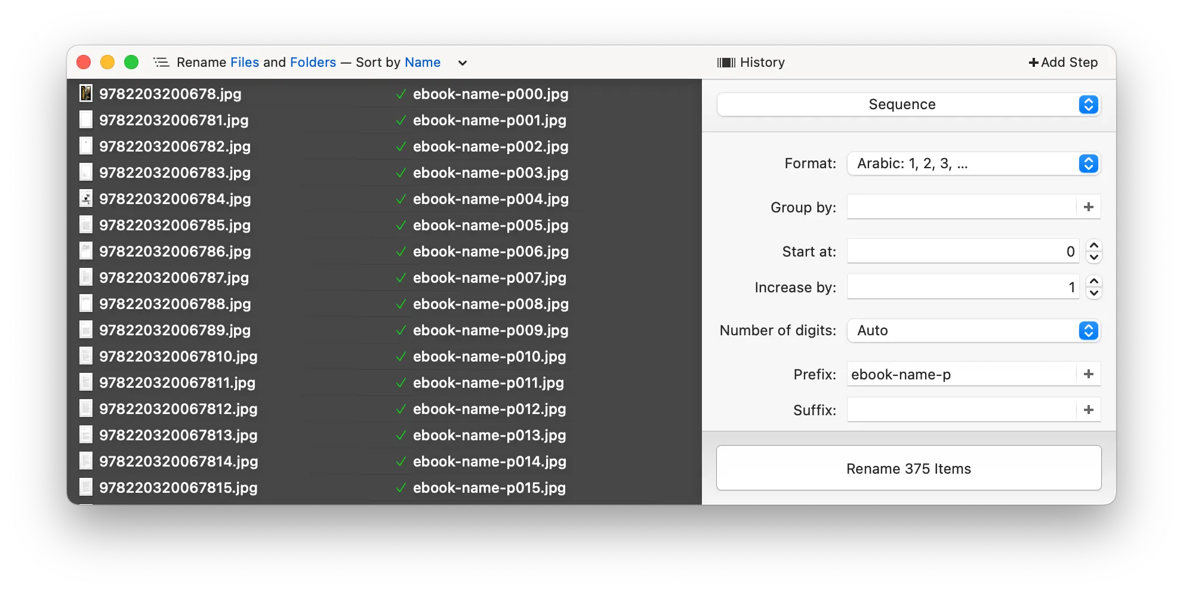Click the Prefix field with ebook-name-p
This screenshot has width=1183, height=593.
[961, 374]
